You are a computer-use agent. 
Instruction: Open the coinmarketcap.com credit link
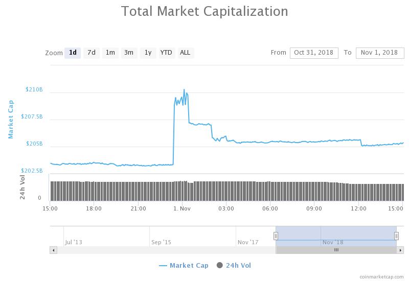[x=381, y=277]
